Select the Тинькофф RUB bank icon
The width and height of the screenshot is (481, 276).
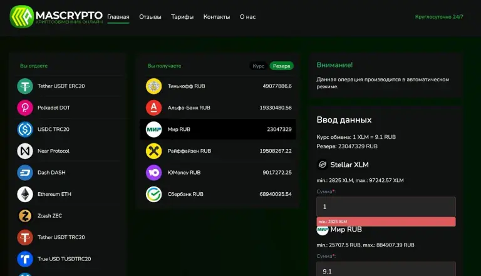click(153, 86)
